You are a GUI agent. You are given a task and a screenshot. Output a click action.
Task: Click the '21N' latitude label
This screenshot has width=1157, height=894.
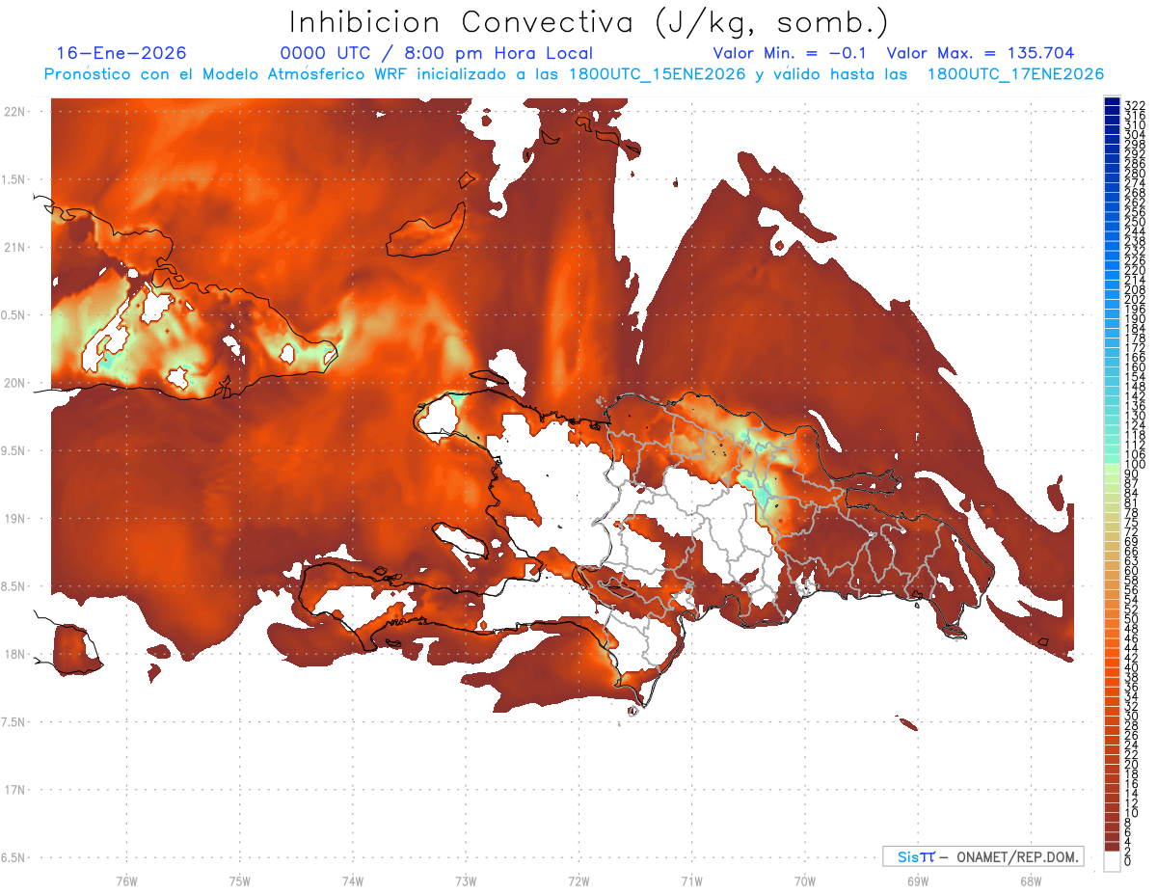[x=14, y=248]
